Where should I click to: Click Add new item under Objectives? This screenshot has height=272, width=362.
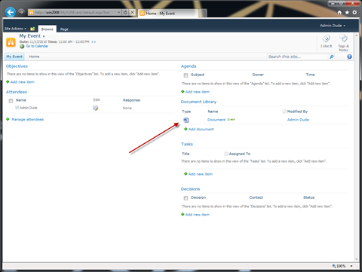click(x=23, y=82)
